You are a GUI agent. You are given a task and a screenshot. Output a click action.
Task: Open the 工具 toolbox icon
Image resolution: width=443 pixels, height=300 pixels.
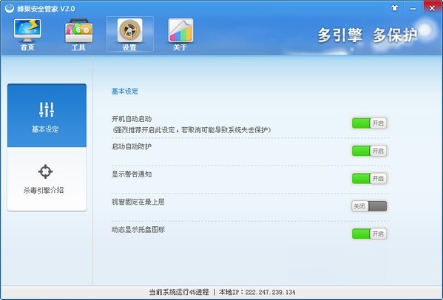click(78, 30)
